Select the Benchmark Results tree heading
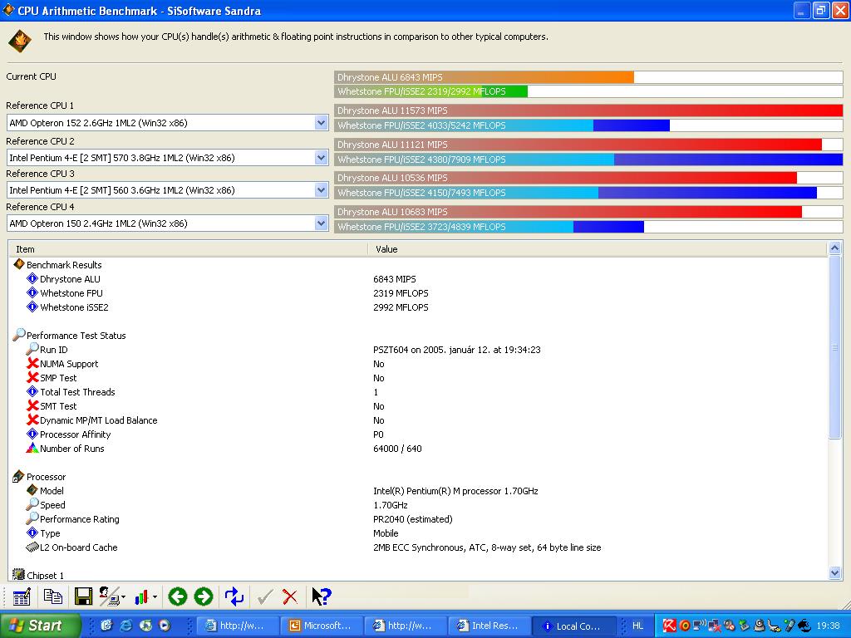851x638 pixels. (x=64, y=265)
